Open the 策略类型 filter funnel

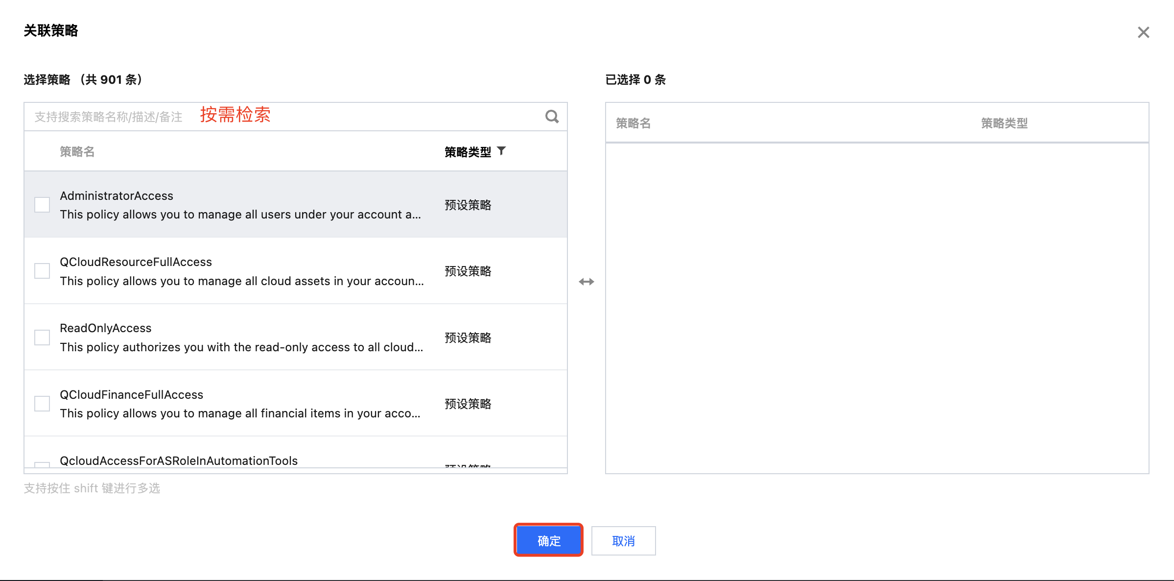[x=501, y=151]
